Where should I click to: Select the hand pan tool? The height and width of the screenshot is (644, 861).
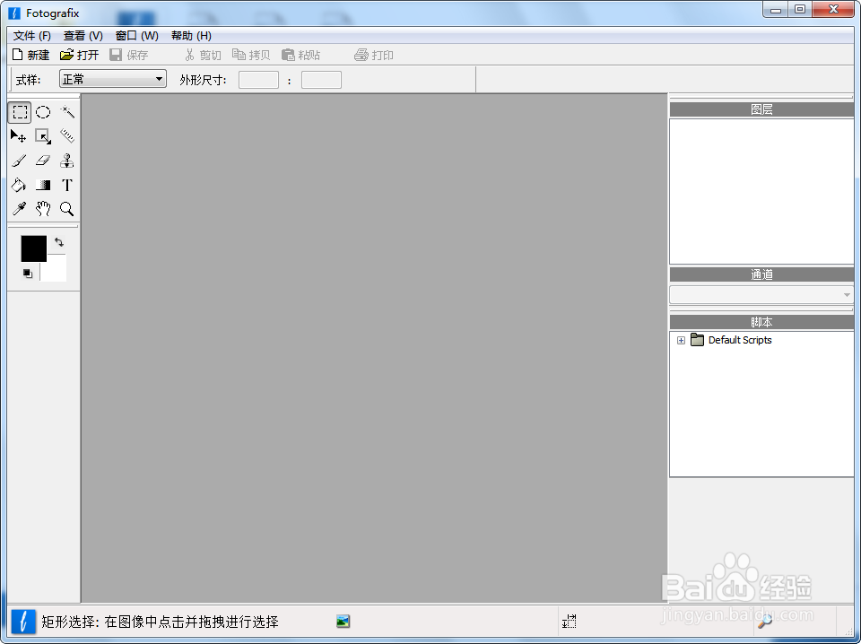(43, 209)
